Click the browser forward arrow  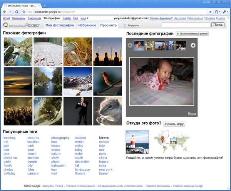(10, 12)
